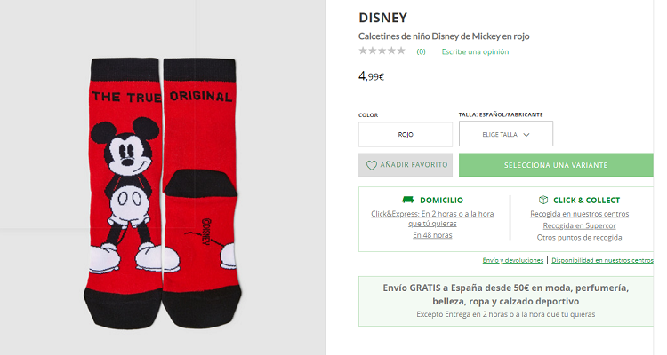
Task: Open Click&Express two-hour delivery link
Action: pos(432,218)
